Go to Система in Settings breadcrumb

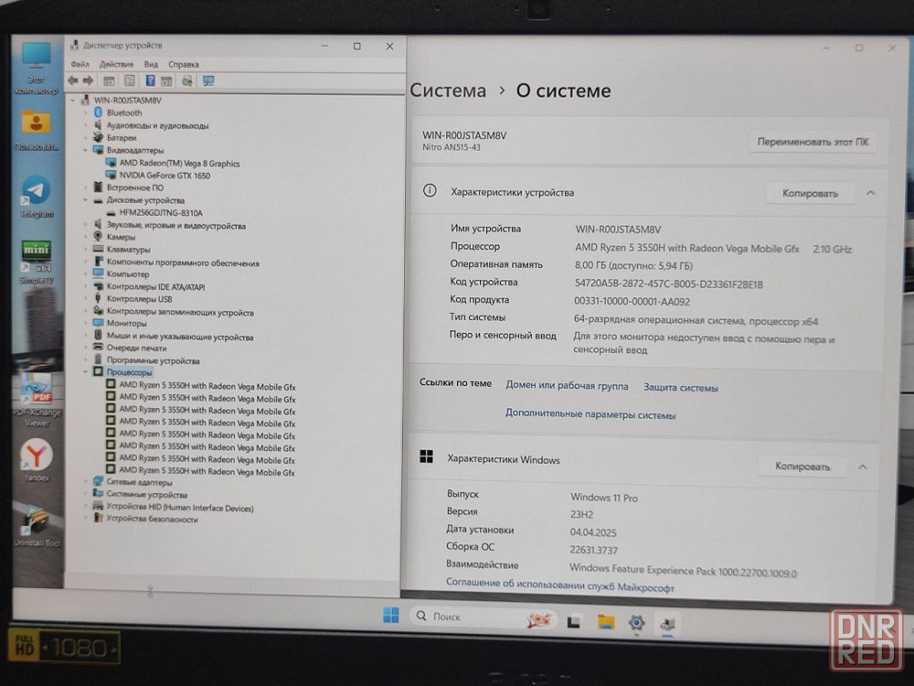pyautogui.click(x=448, y=91)
